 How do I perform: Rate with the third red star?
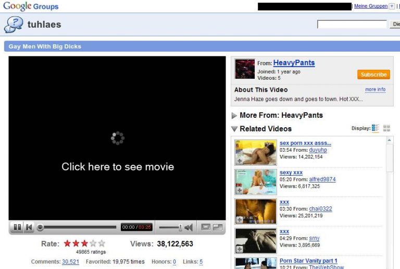click(84, 243)
